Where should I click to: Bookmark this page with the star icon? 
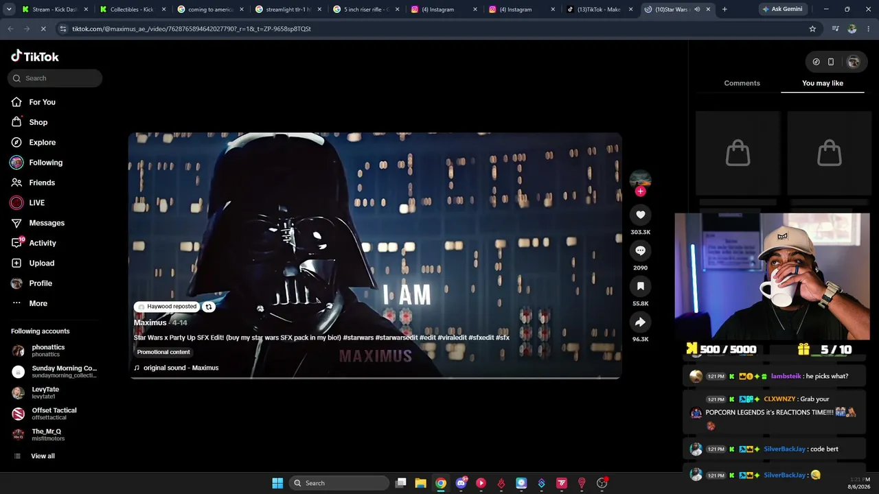click(x=812, y=29)
